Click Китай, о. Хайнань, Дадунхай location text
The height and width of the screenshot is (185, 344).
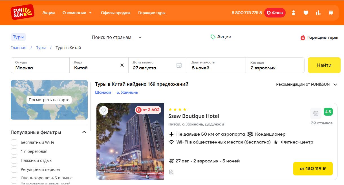click(x=196, y=124)
